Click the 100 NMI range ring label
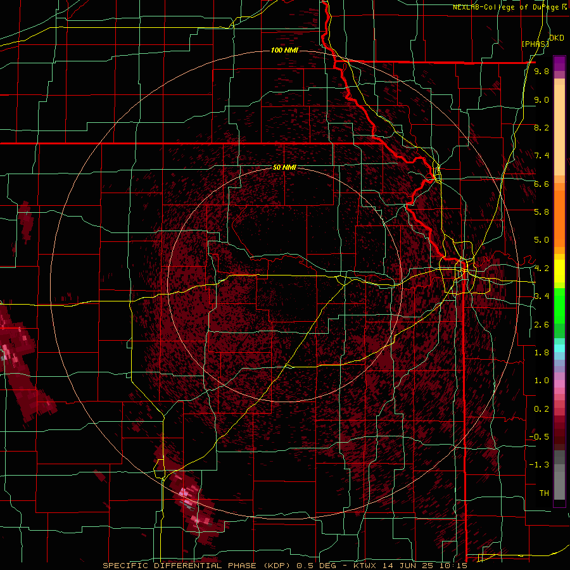Screen dimensions: 570x570 pyautogui.click(x=284, y=50)
